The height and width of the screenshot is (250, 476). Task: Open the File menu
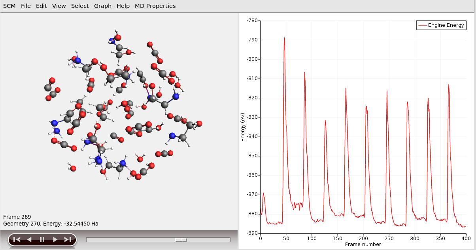pos(26,6)
